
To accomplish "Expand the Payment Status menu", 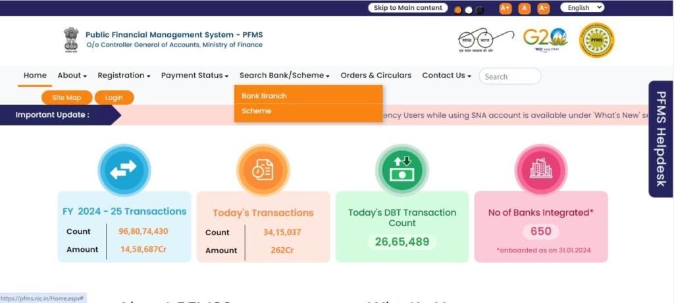I will coord(195,76).
